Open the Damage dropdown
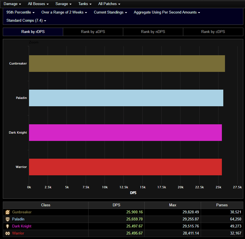Viewport: 245px width, 239px height. pyautogui.click(x=12, y=4)
